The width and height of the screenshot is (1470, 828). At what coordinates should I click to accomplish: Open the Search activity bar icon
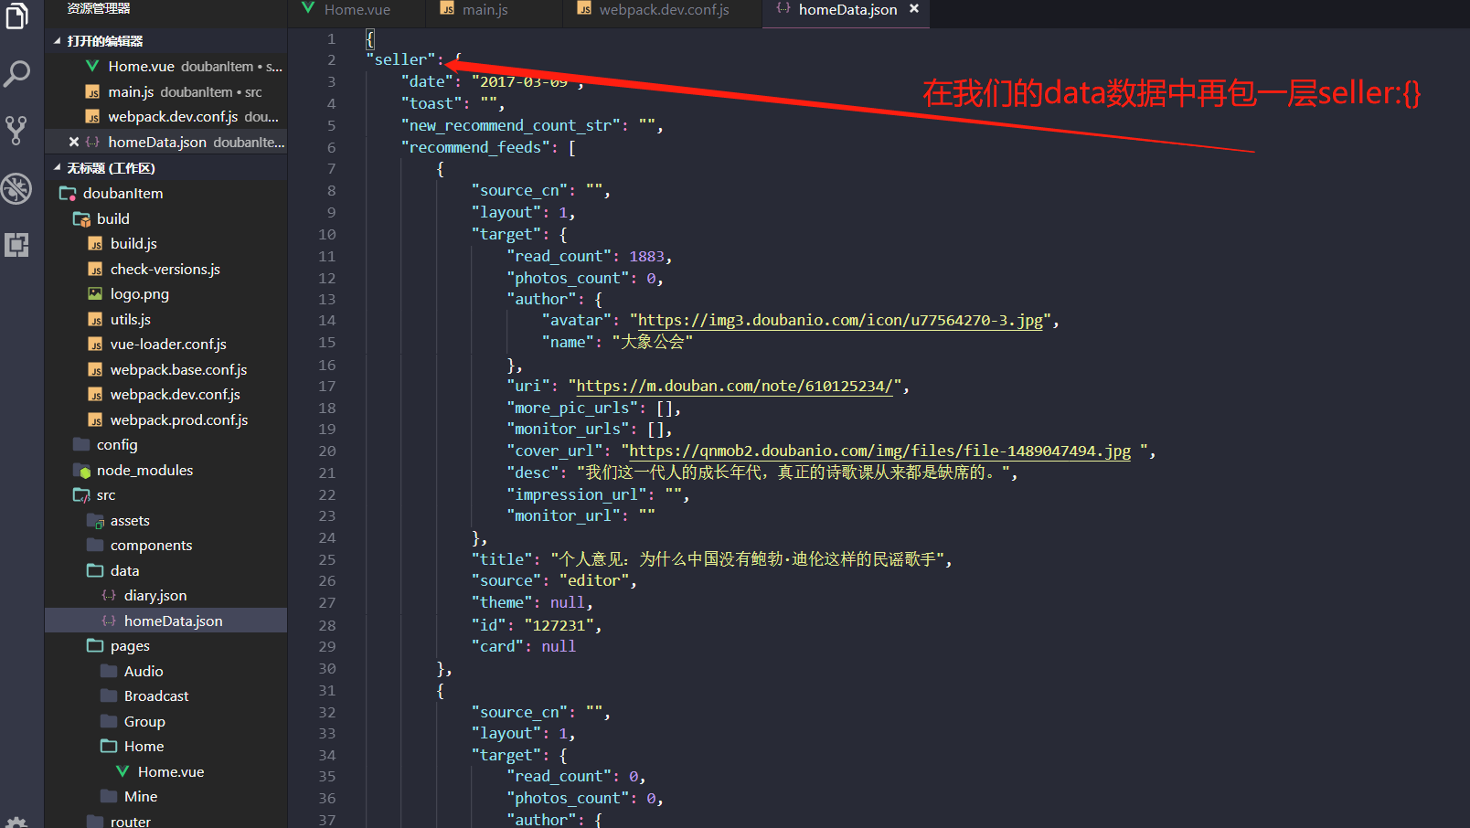tap(16, 73)
